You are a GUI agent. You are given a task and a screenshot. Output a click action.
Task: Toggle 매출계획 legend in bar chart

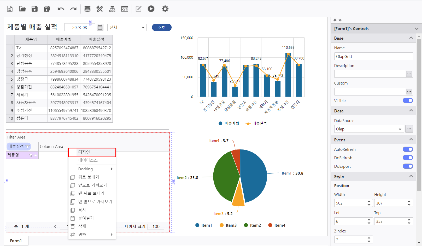[229, 123]
